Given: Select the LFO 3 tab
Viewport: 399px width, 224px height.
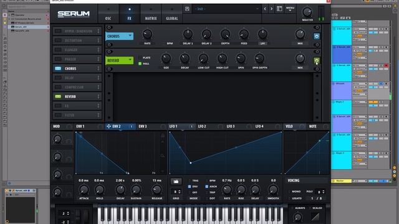Looking at the screenshot, I should tap(231, 126).
